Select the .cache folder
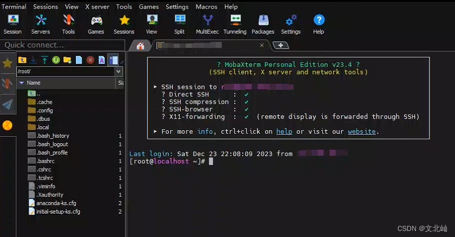Viewport: 455px width, 237px height. tap(40, 102)
